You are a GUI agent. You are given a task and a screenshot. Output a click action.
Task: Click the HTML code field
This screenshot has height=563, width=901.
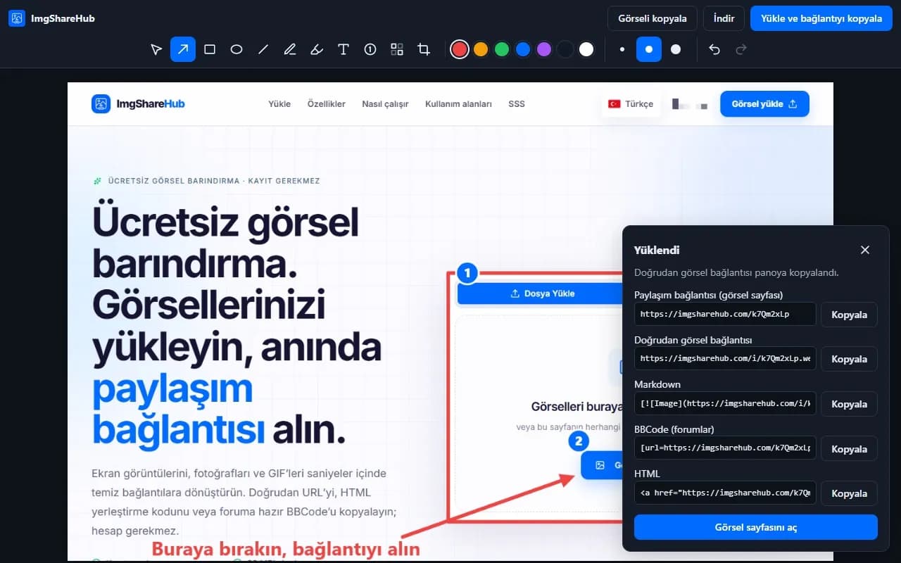[725, 493]
